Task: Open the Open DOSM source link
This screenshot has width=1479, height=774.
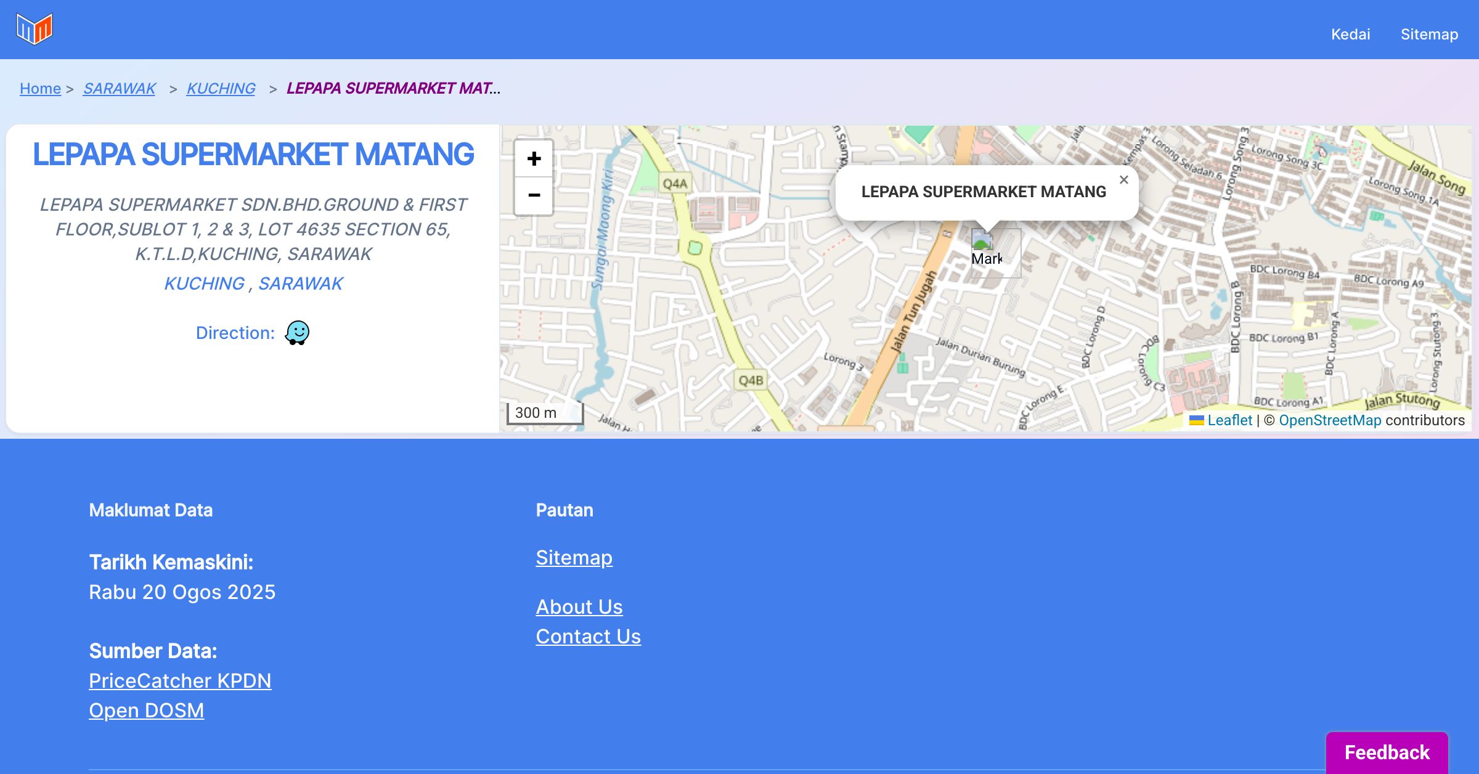Action: [x=146, y=711]
